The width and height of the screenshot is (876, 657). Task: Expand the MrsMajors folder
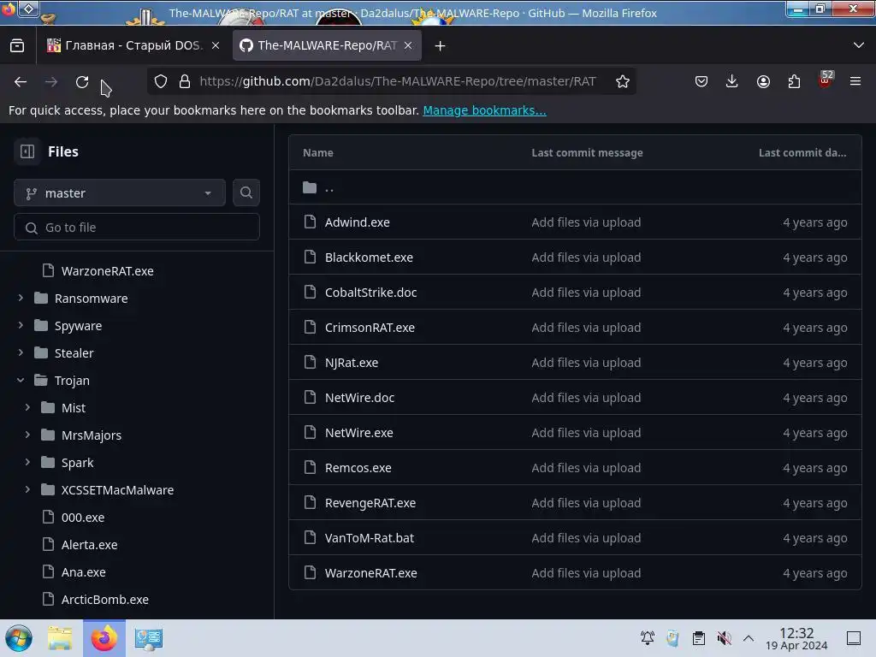(x=27, y=435)
